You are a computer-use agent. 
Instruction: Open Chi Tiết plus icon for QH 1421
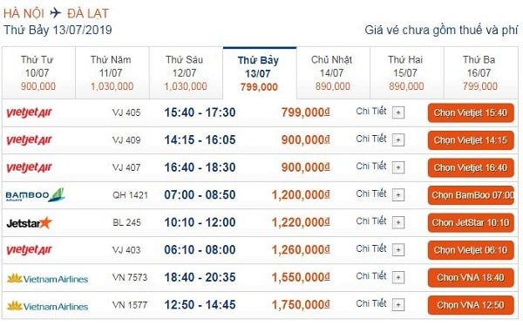click(398, 195)
